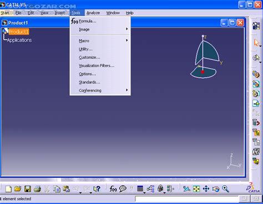Click the f(x) Formula icon in bottom toolbar

click(x=113, y=189)
